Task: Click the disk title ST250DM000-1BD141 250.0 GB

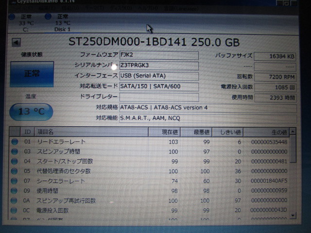Action: click(x=154, y=42)
